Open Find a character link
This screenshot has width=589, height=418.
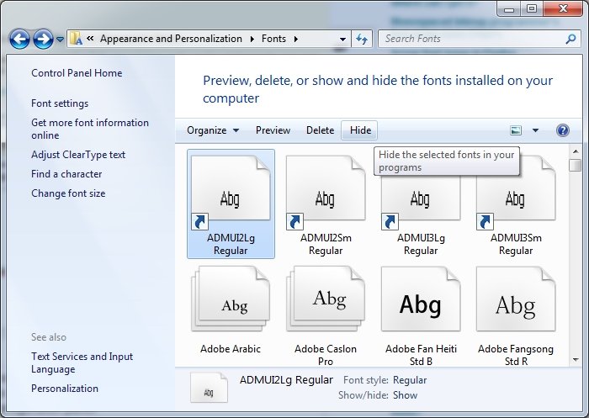tap(66, 174)
